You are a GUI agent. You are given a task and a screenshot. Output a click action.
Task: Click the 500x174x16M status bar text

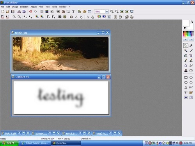tap(48, 139)
